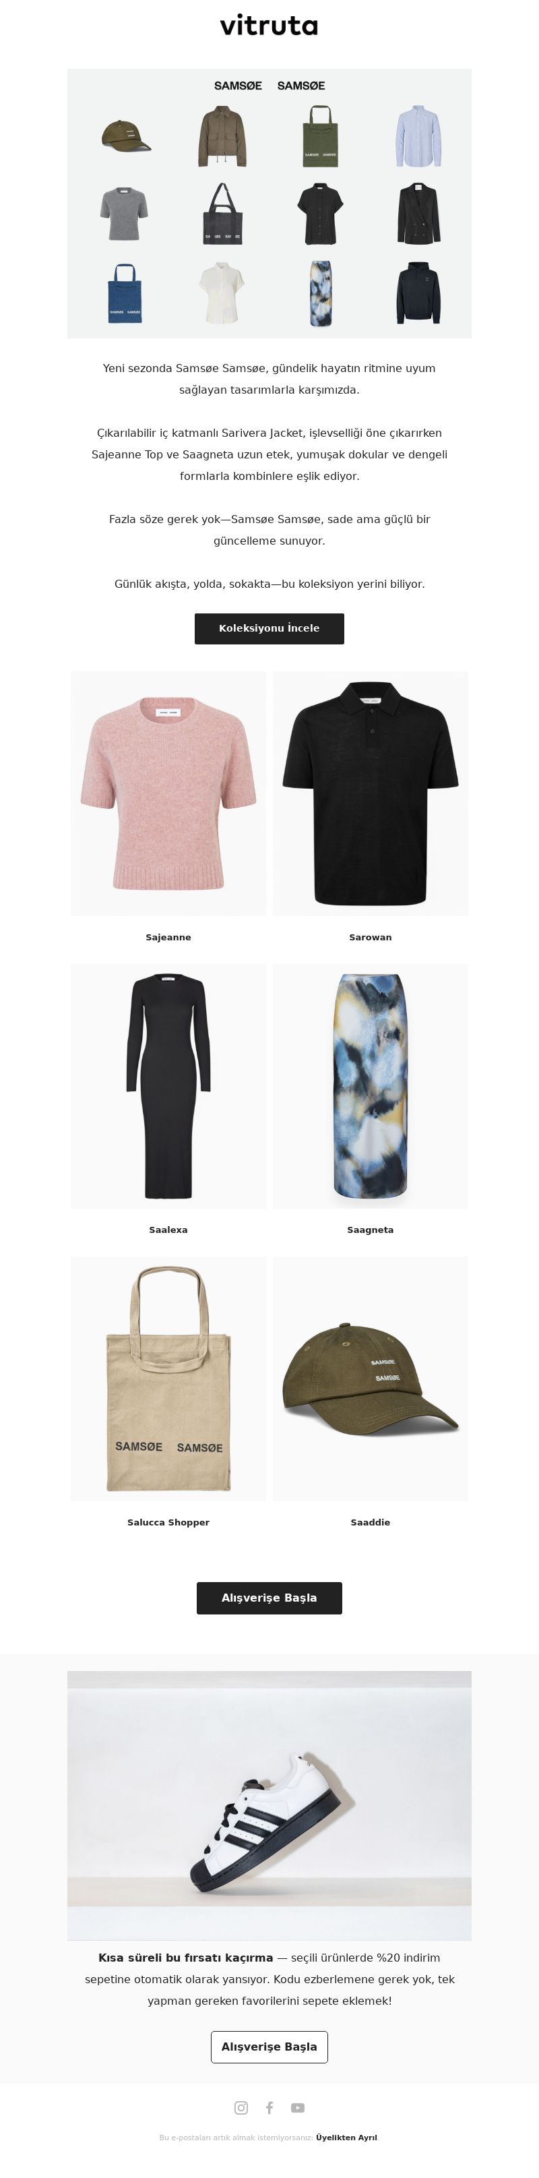This screenshot has height=2178, width=539.
Task: Click the Adidas sneaker promo image
Action: click(x=269, y=1805)
